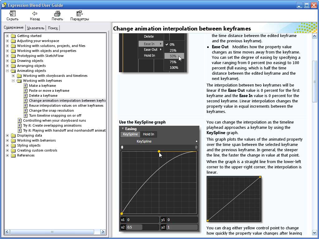Go back with the Назад toolbar icon
The height and width of the screenshot is (239, 319).
pos(35,14)
